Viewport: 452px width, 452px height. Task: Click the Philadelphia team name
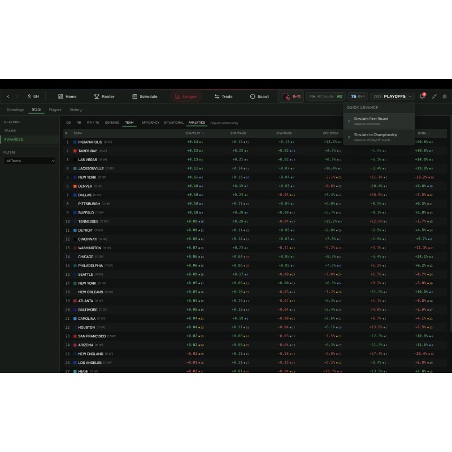click(90, 266)
